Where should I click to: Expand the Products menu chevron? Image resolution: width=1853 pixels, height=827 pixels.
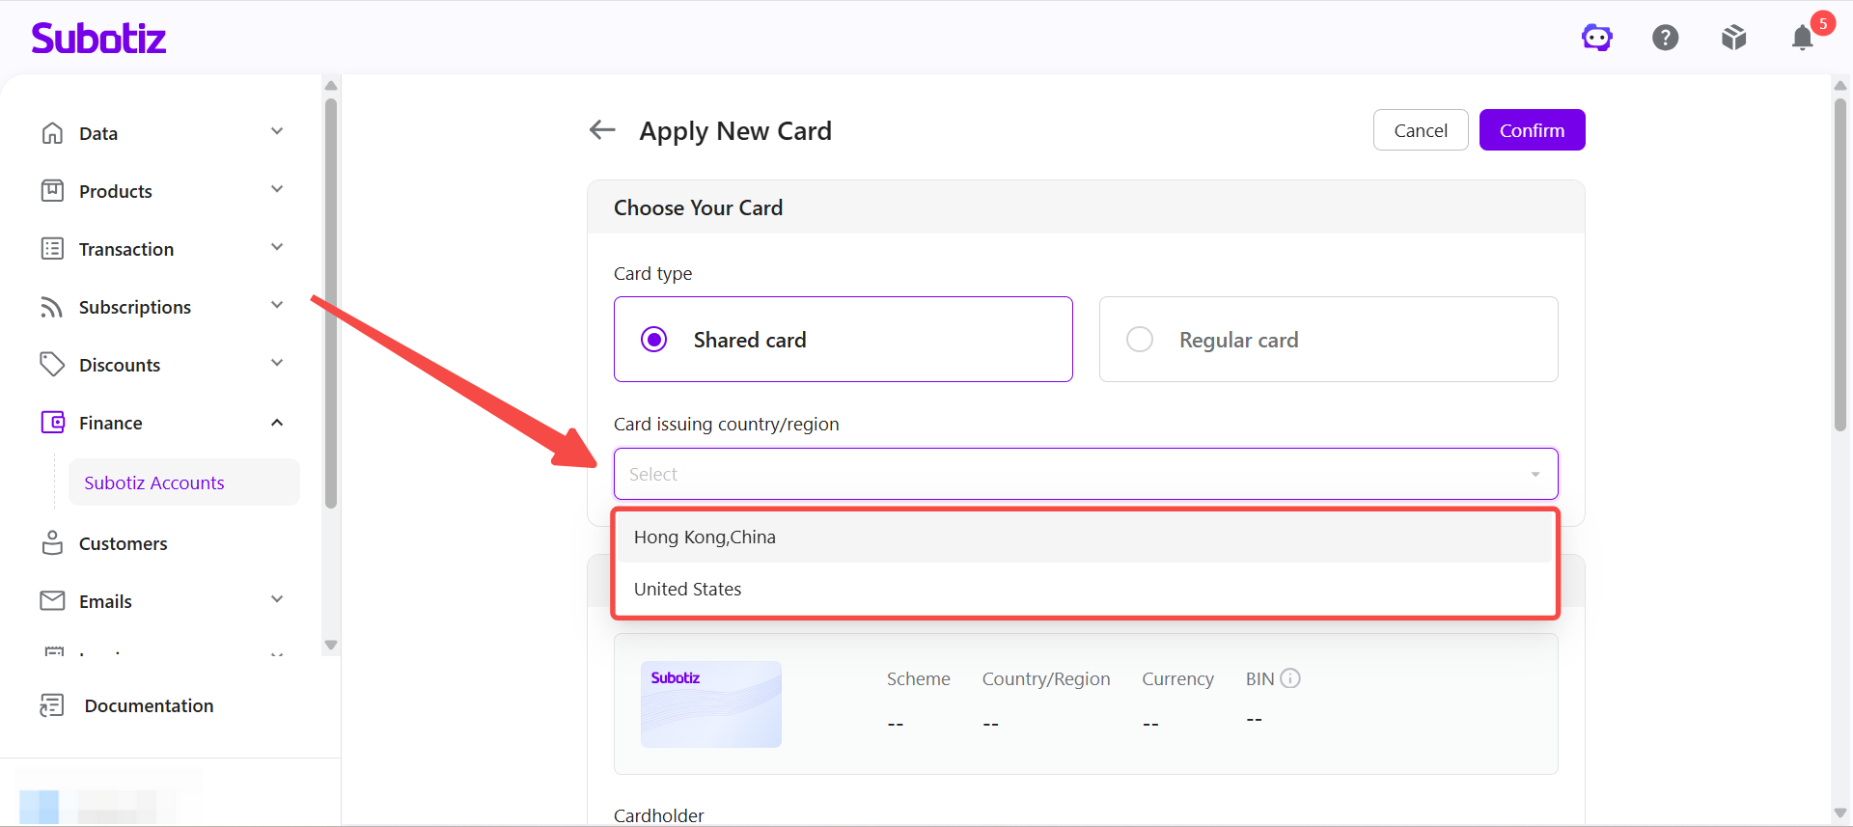[x=277, y=189]
